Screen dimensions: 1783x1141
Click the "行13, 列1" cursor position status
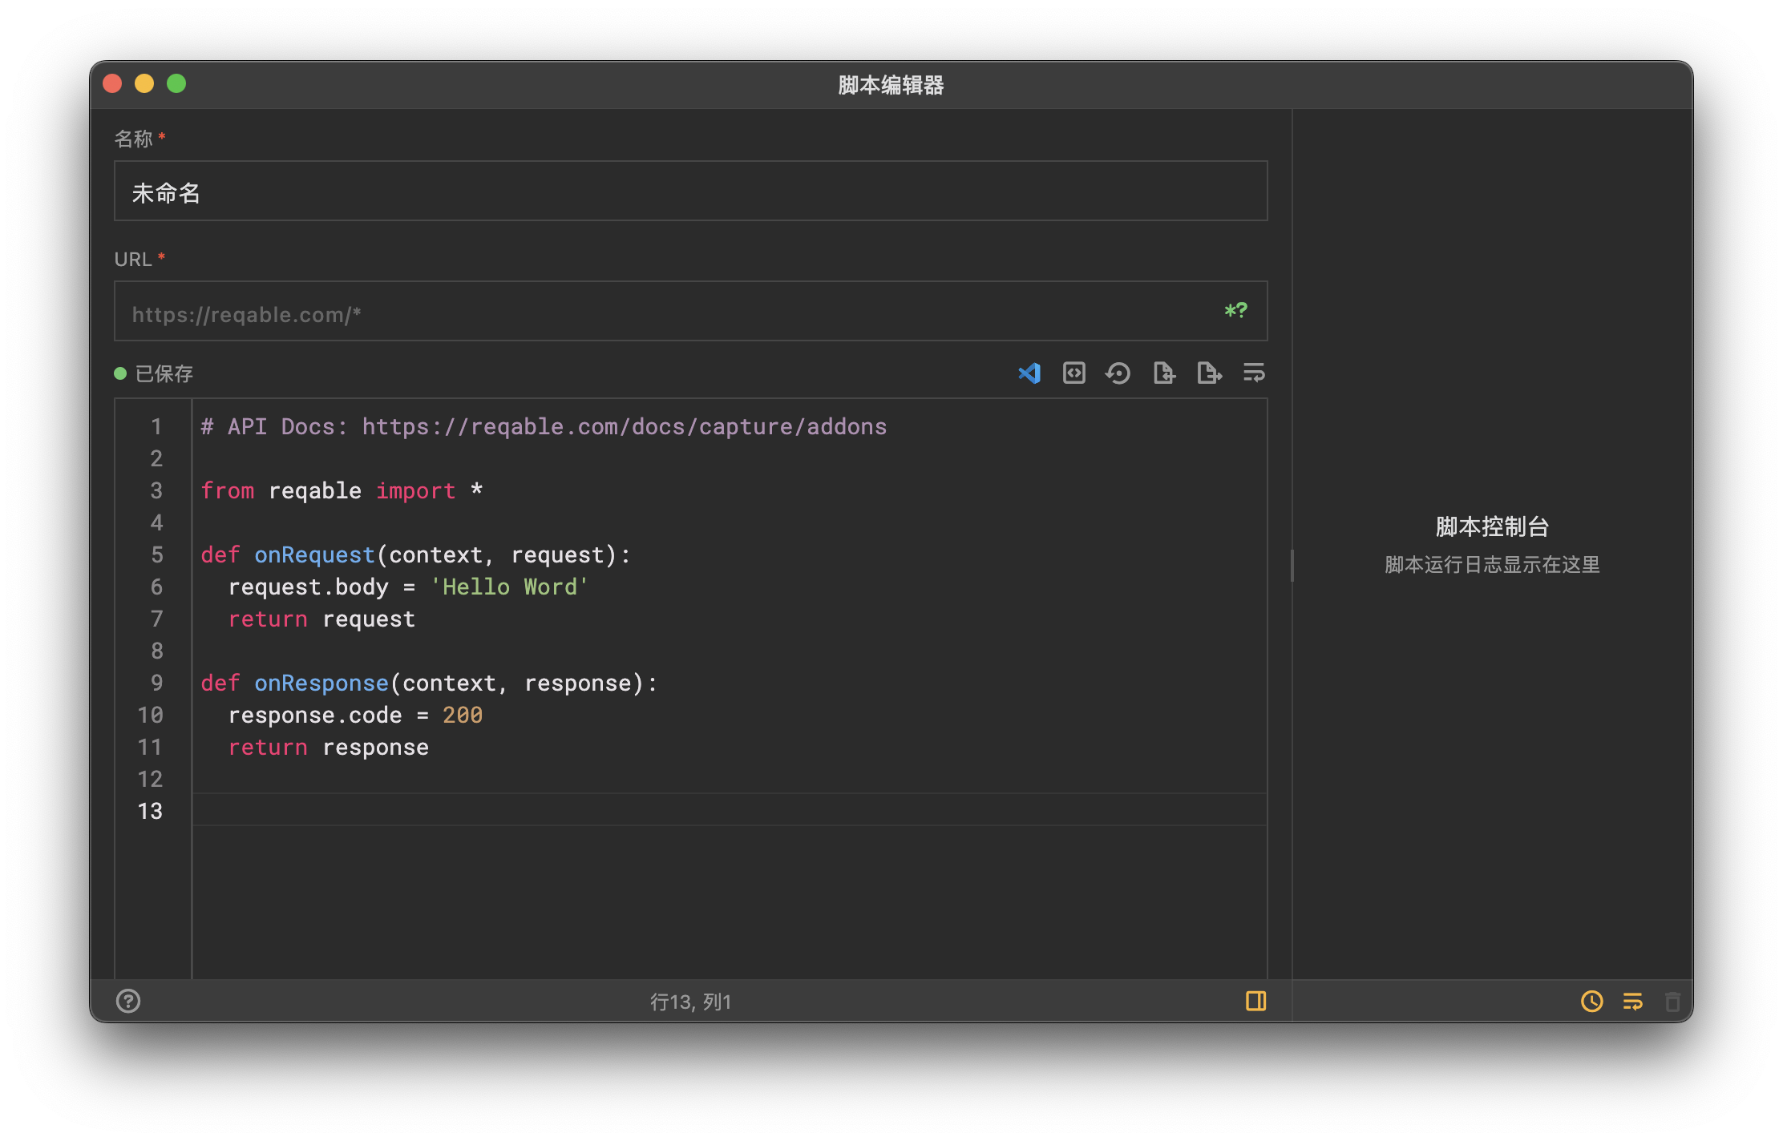690,1002
